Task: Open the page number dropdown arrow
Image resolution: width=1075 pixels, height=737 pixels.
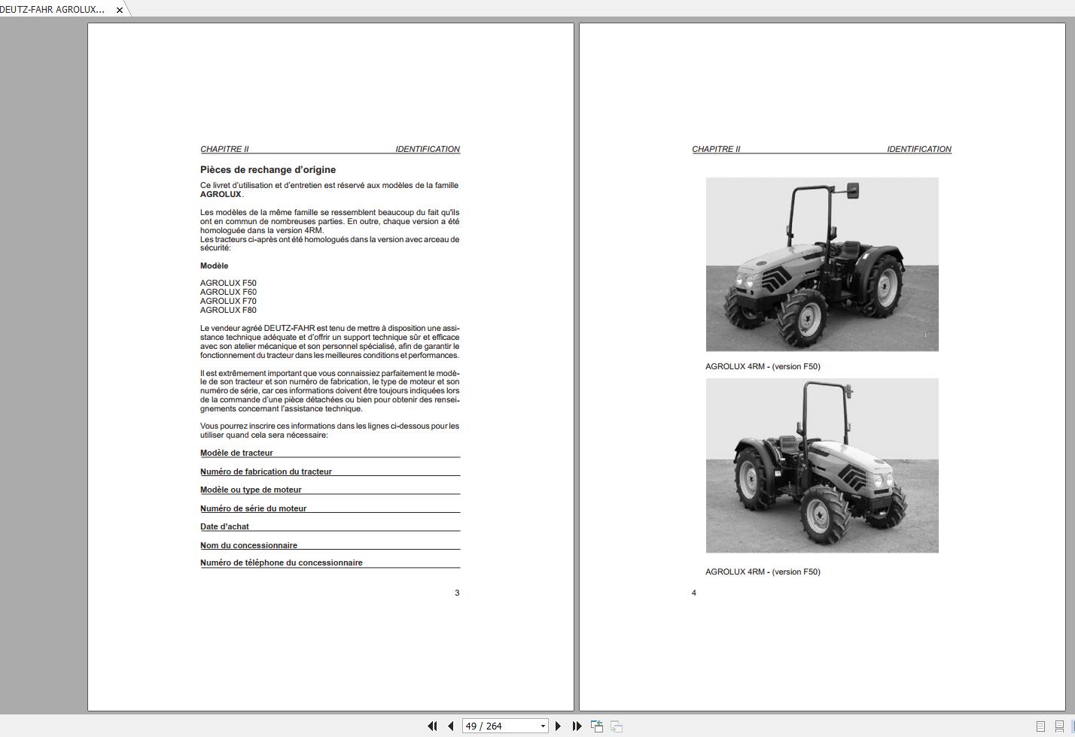Action: click(x=542, y=726)
